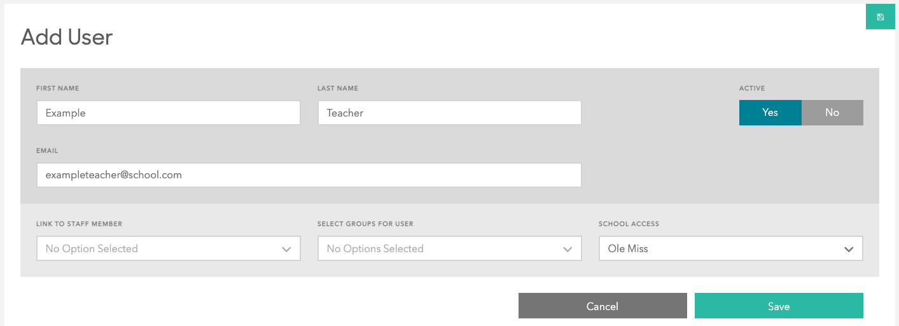Open dropdown showing 'No Option Selected' placeholder

(x=159, y=249)
